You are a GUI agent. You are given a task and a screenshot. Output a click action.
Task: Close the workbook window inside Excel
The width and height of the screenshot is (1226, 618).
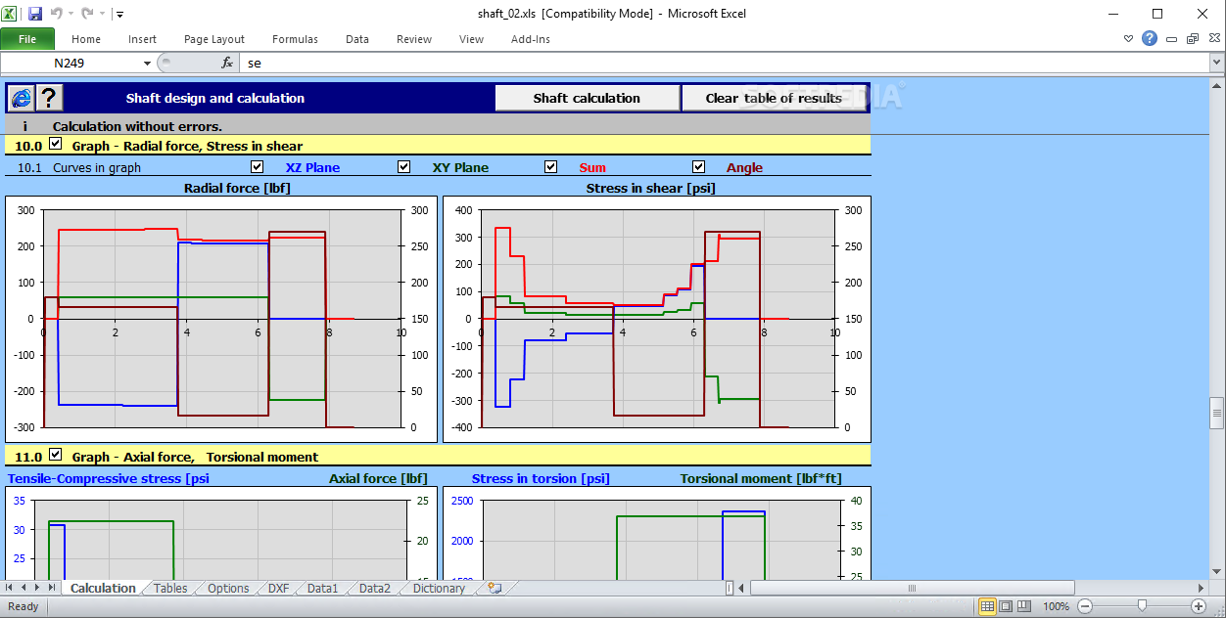pos(1212,39)
